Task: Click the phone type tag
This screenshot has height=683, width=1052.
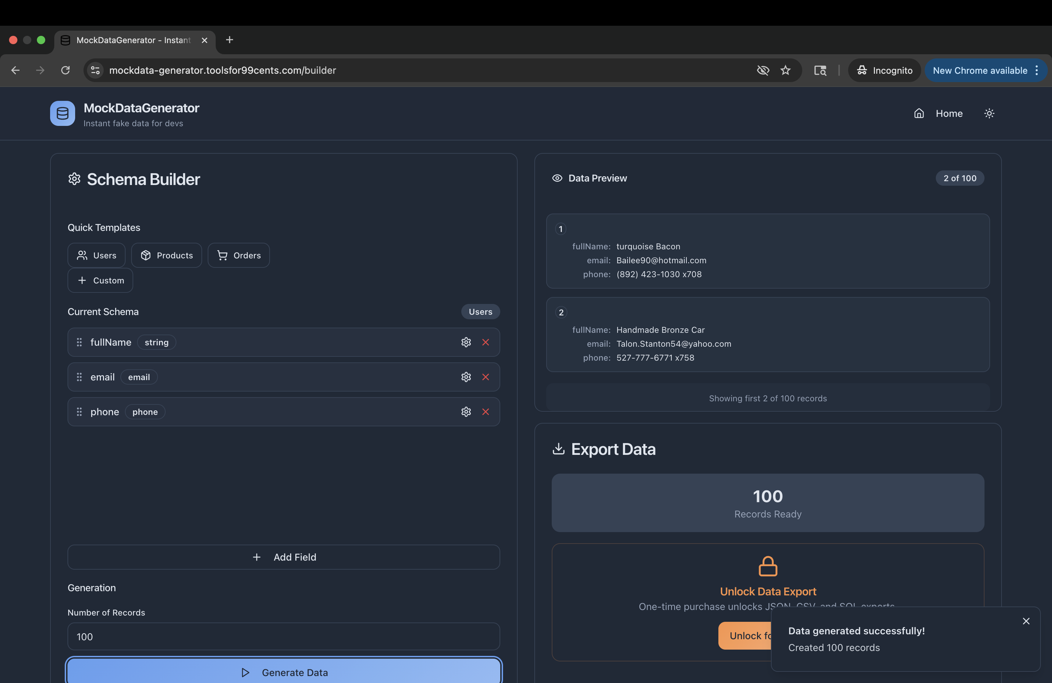Action: [145, 412]
